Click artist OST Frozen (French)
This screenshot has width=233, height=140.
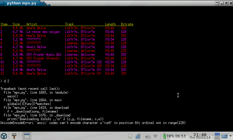(x=43, y=58)
